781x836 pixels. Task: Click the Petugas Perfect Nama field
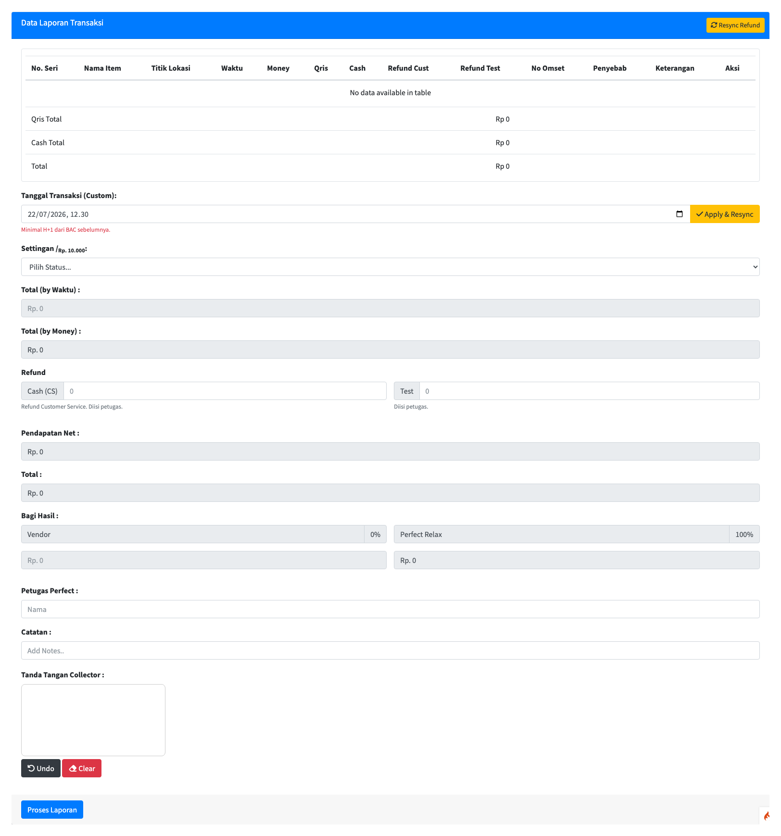pos(390,609)
